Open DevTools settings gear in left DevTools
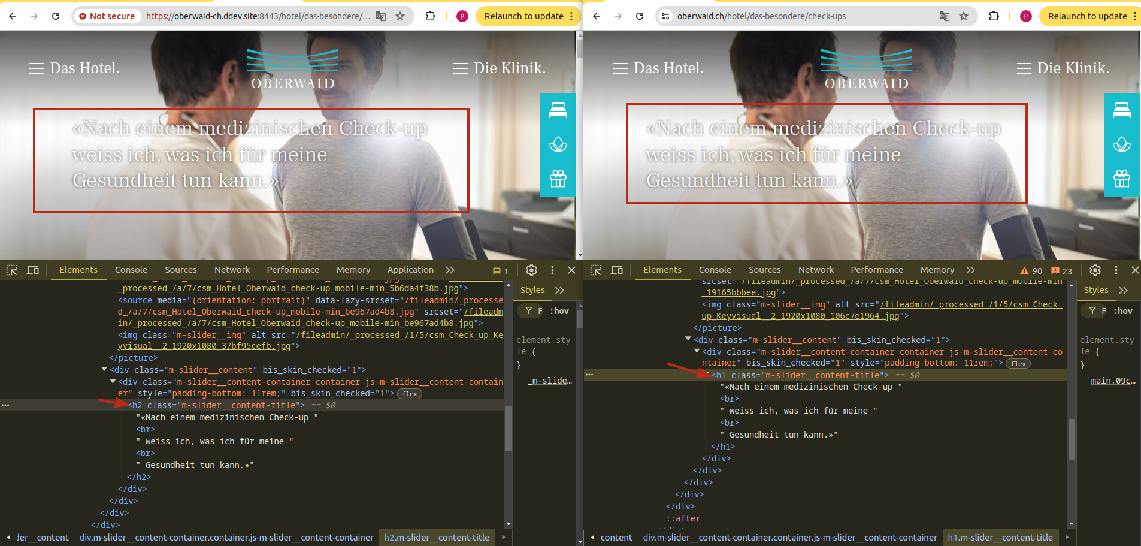The image size is (1141, 546). 531,270
